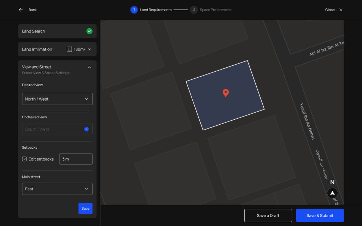362x226 pixels.
Task: Collapse the View and Street section
Action: point(89,67)
